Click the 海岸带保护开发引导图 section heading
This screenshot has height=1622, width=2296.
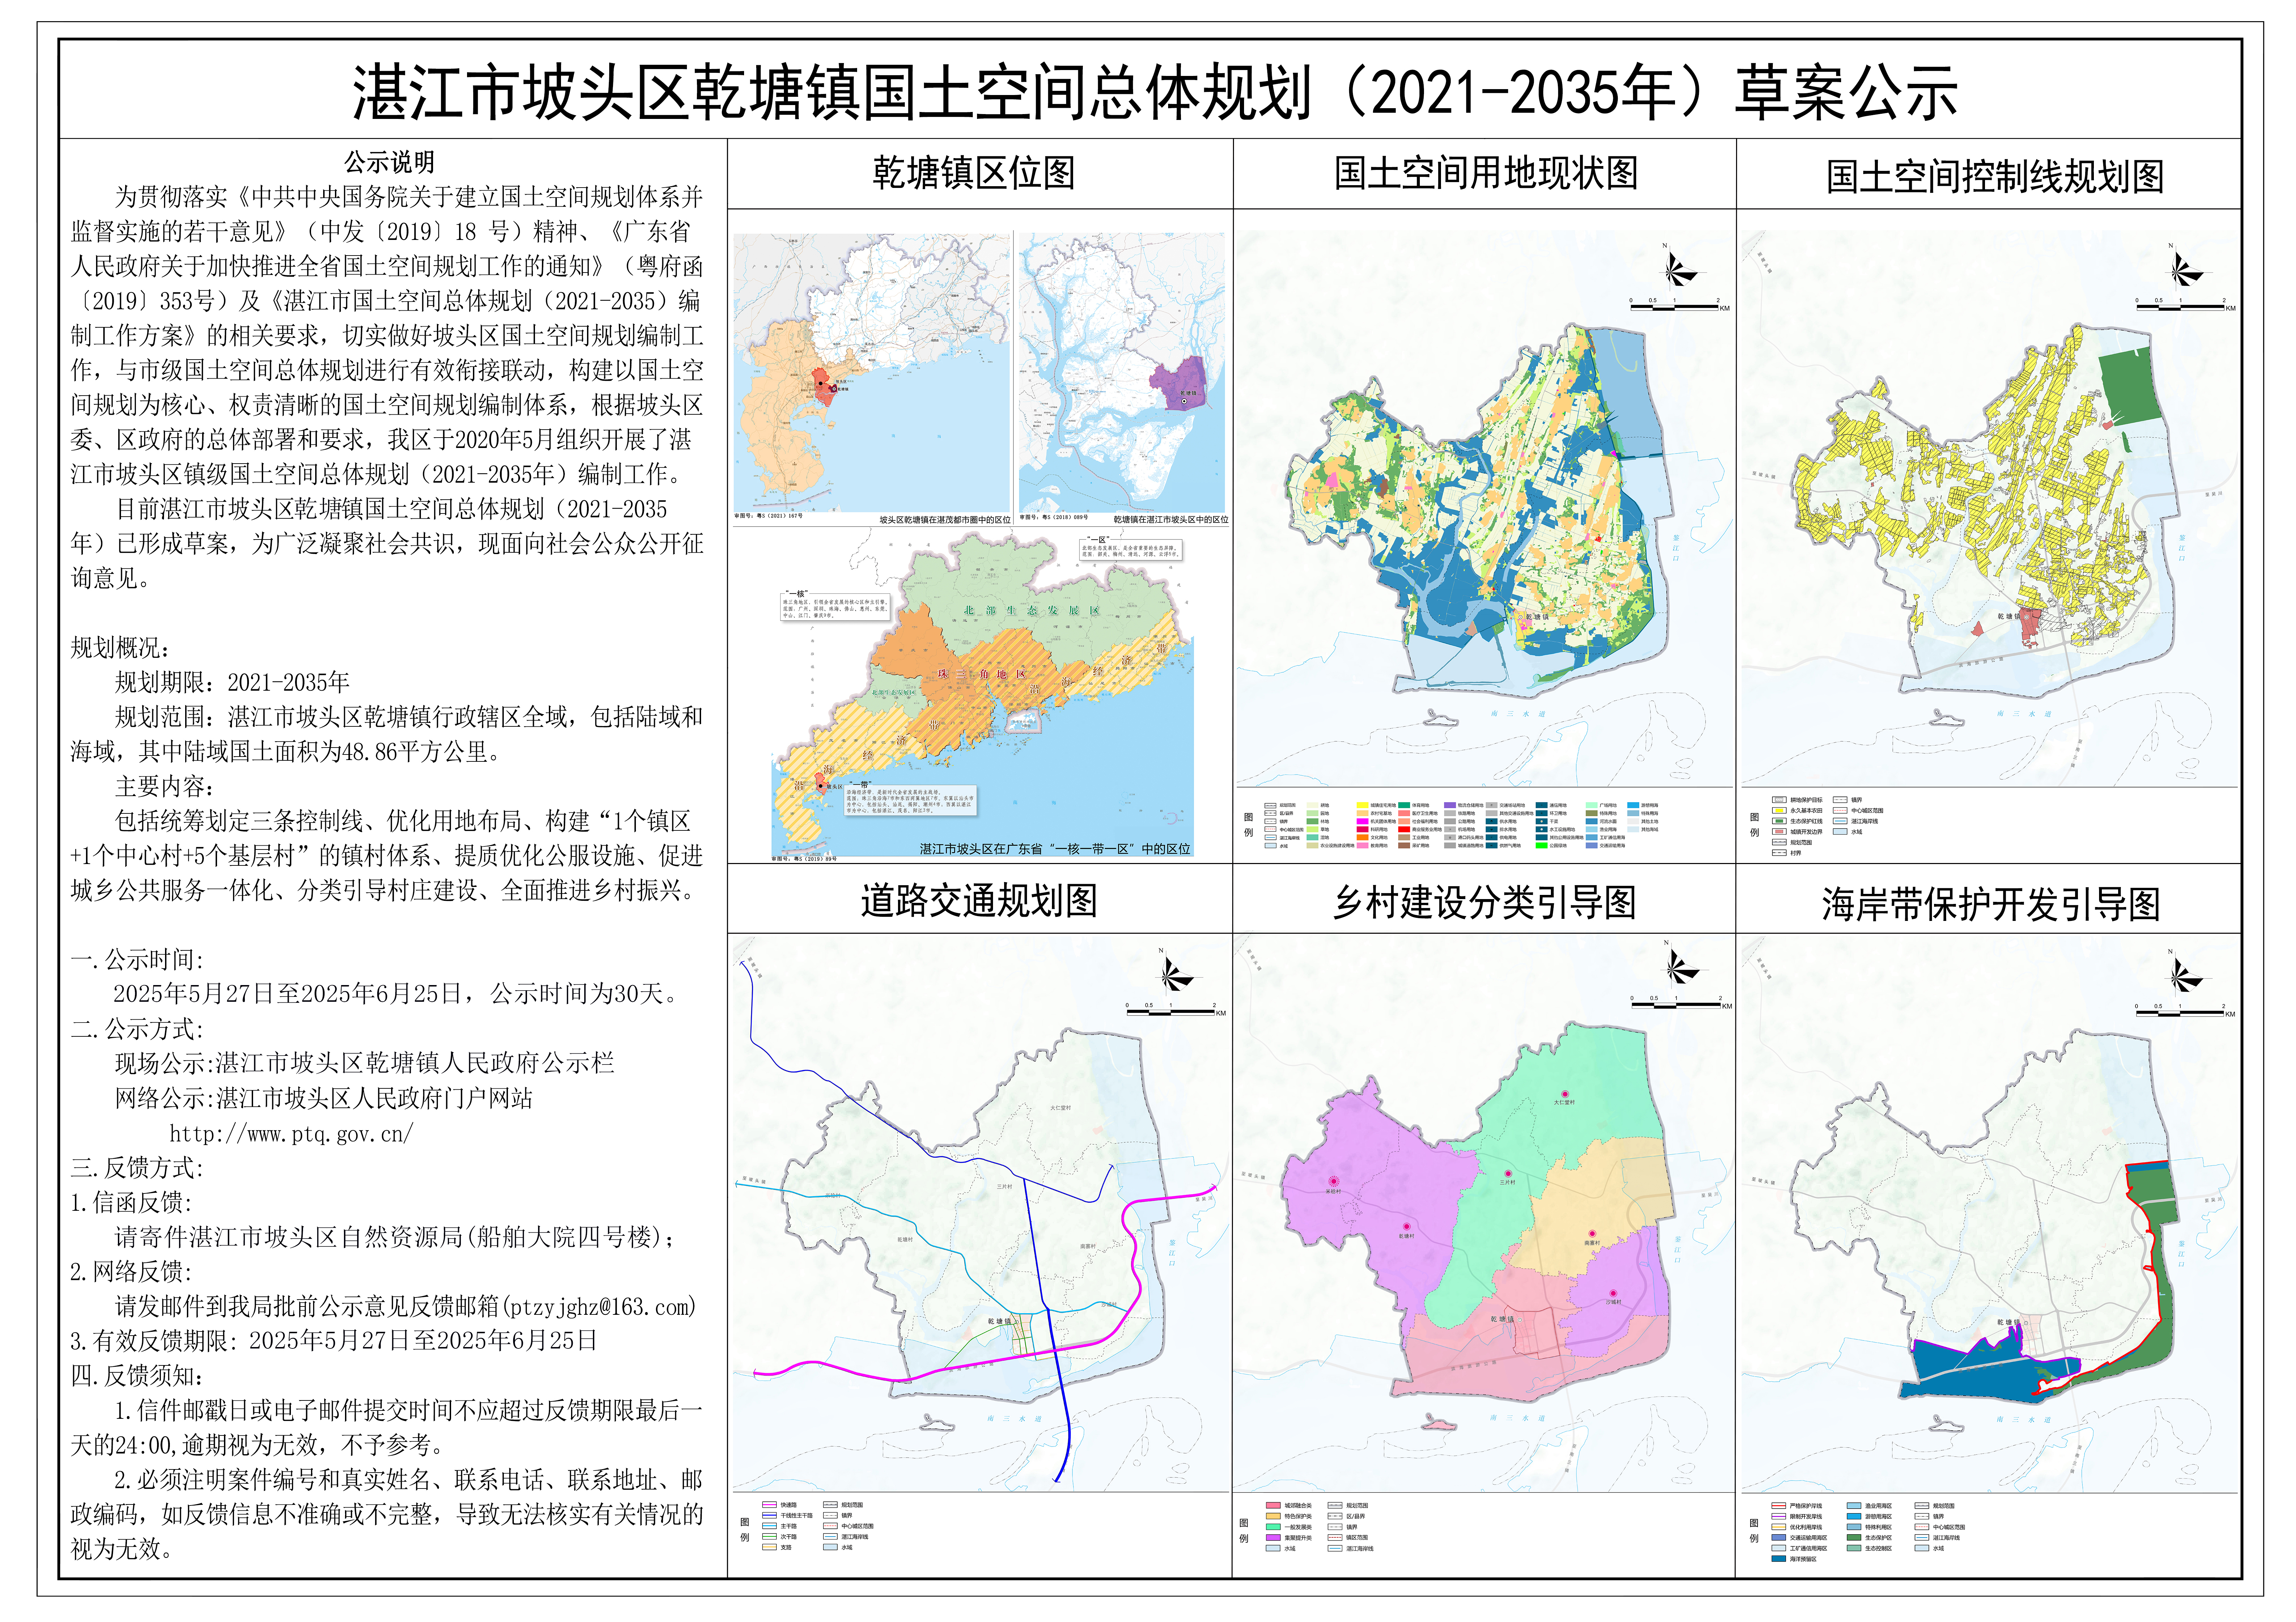coord(1991,904)
